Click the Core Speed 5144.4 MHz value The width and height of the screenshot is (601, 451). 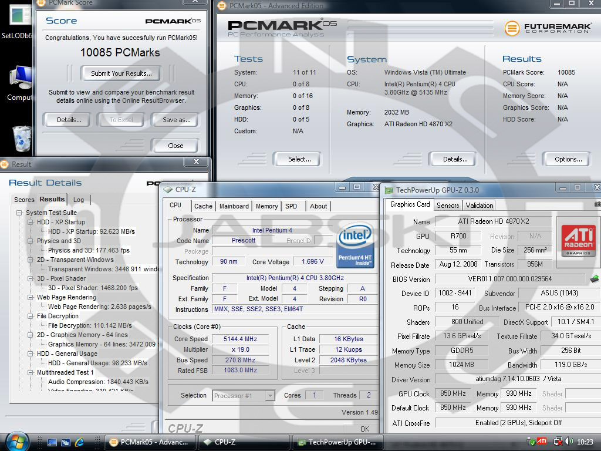tap(240, 339)
